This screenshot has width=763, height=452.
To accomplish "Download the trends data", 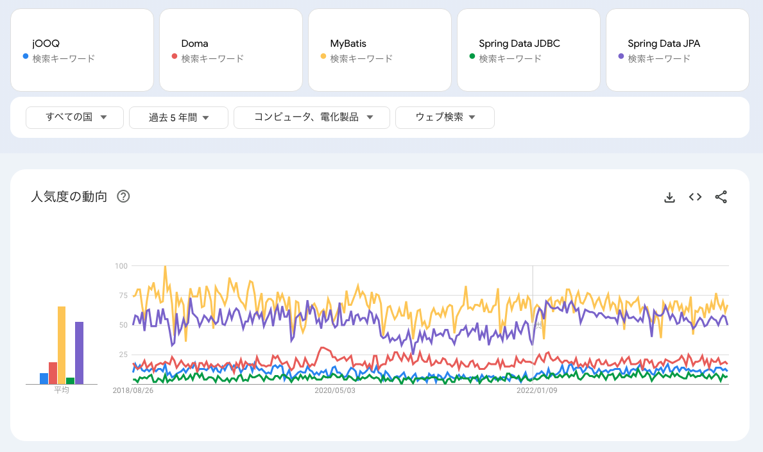I will [670, 197].
